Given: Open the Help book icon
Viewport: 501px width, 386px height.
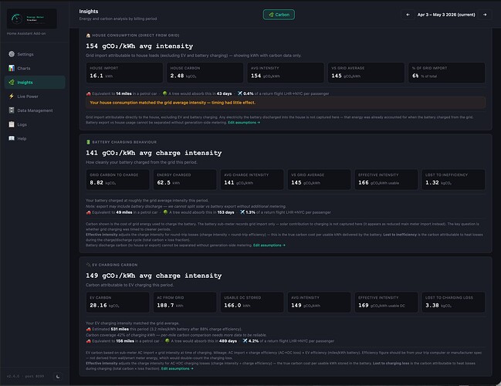Looking at the screenshot, I should tap(12, 138).
